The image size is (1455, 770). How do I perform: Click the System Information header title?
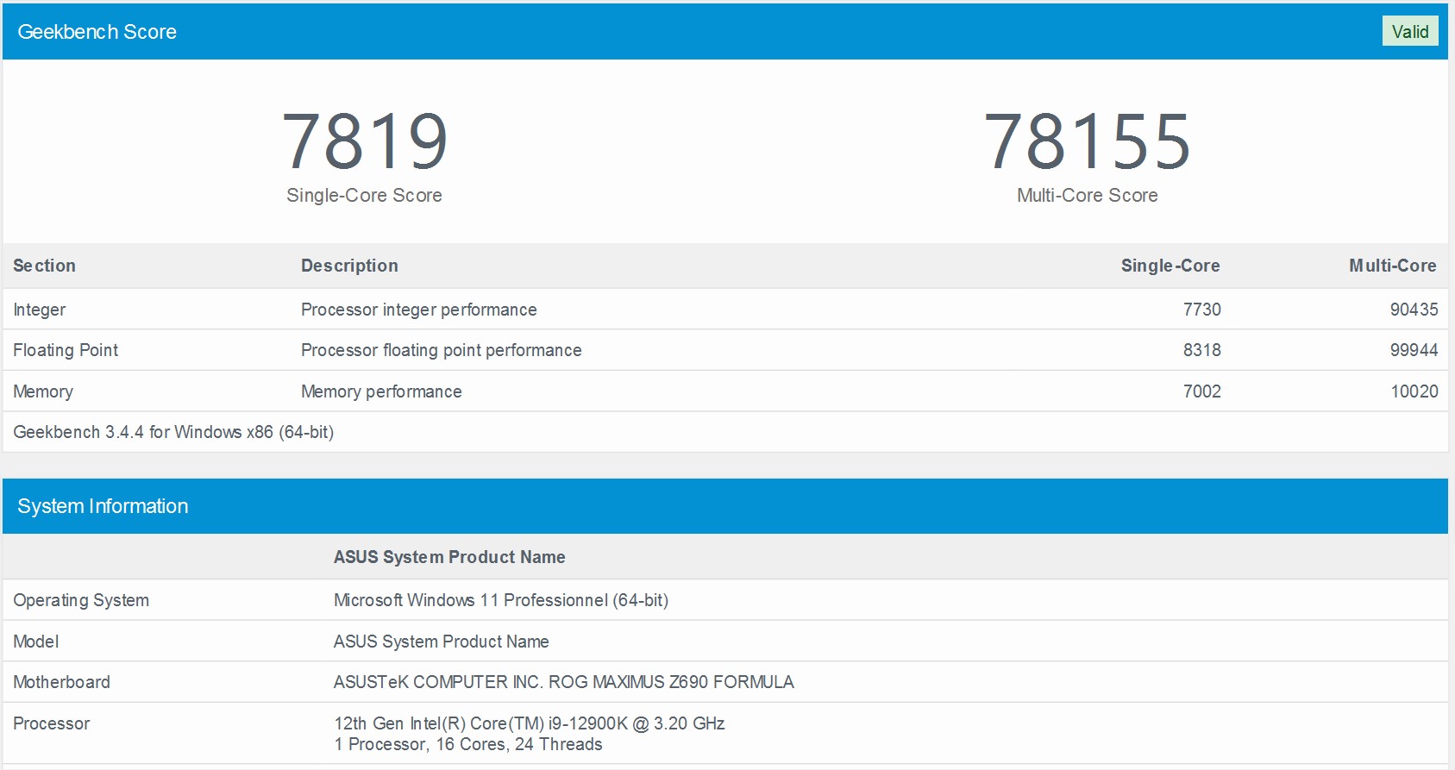click(103, 506)
